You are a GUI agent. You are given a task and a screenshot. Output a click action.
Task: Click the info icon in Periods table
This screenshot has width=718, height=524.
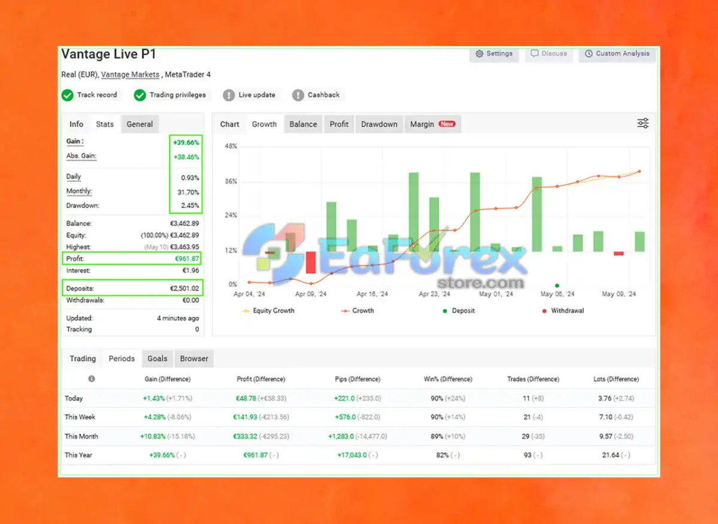point(92,379)
